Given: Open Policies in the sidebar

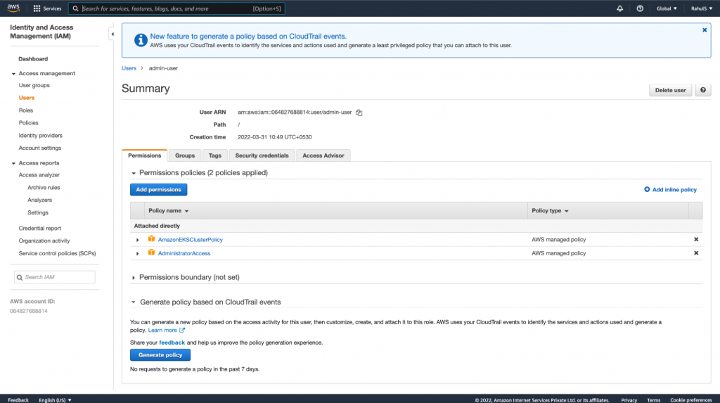Looking at the screenshot, I should (x=28, y=122).
